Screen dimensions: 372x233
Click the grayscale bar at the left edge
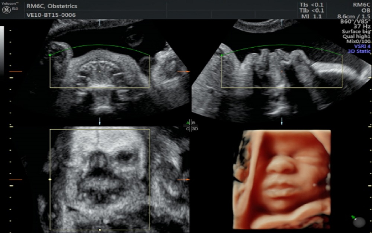[2, 50]
